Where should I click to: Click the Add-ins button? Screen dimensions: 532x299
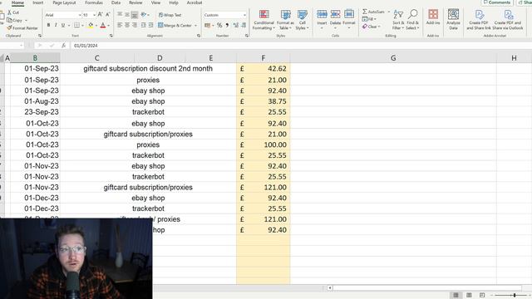click(433, 17)
